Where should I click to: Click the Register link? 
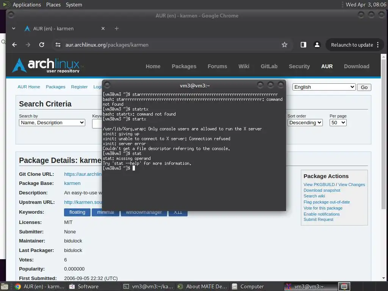point(79,87)
